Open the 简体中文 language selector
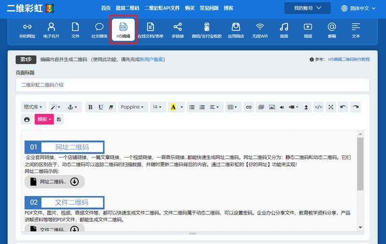Screen dimensions: 386x244 click(x=358, y=8)
